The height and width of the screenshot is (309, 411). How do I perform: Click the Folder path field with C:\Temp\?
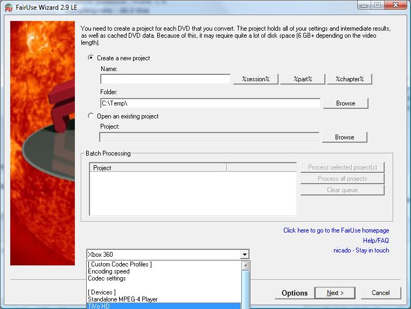point(210,103)
